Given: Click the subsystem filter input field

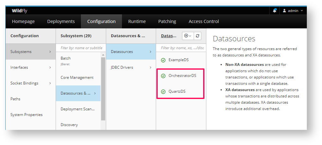Looking at the screenshot, I should tap(81, 48).
